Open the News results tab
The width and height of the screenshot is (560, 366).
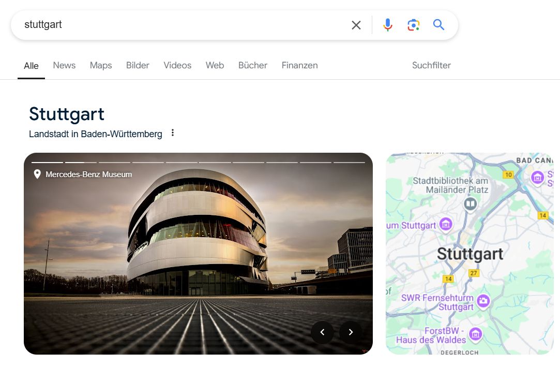(64, 65)
